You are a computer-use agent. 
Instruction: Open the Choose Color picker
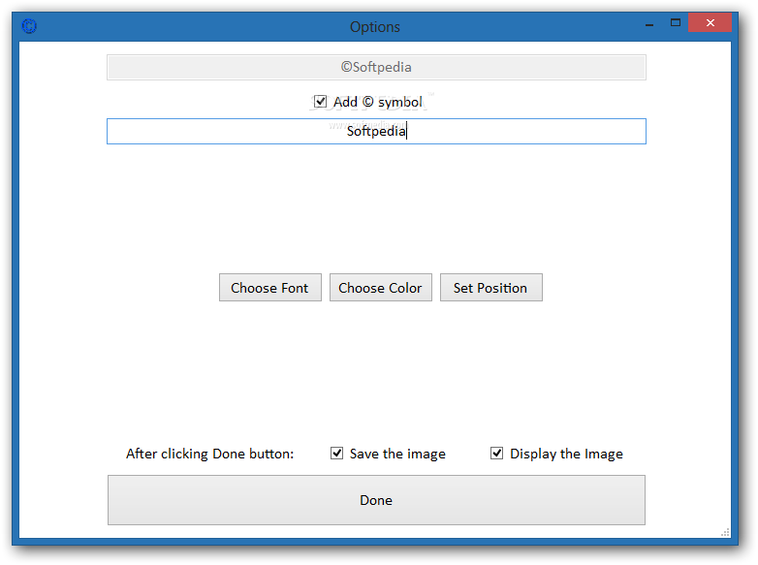[380, 288]
